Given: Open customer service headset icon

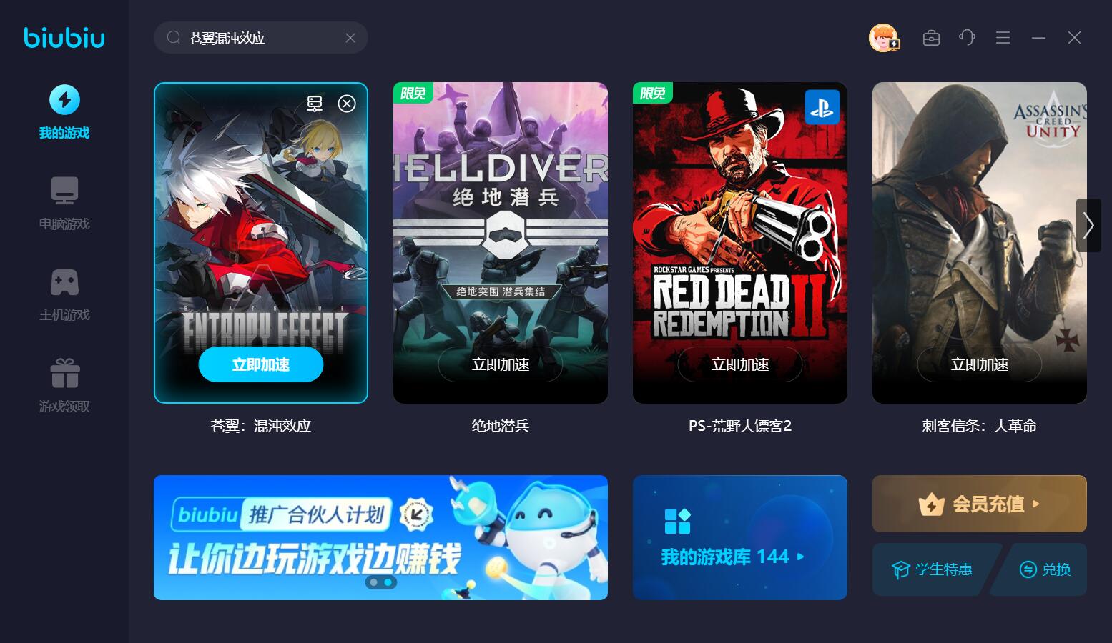Looking at the screenshot, I should [x=967, y=38].
